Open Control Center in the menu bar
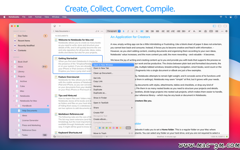 click(231, 17)
